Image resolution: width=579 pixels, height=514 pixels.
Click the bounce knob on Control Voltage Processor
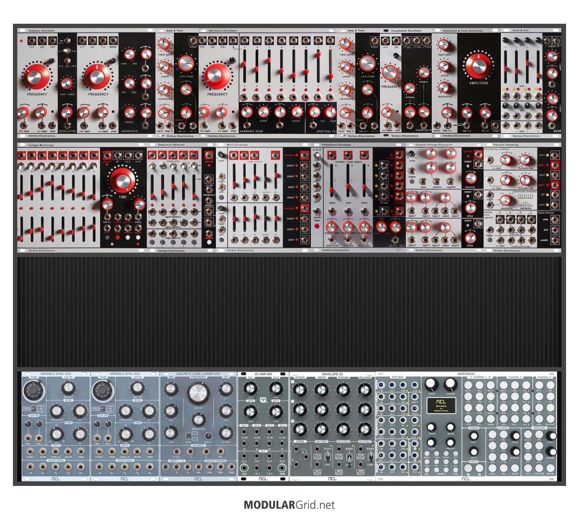tap(470, 178)
